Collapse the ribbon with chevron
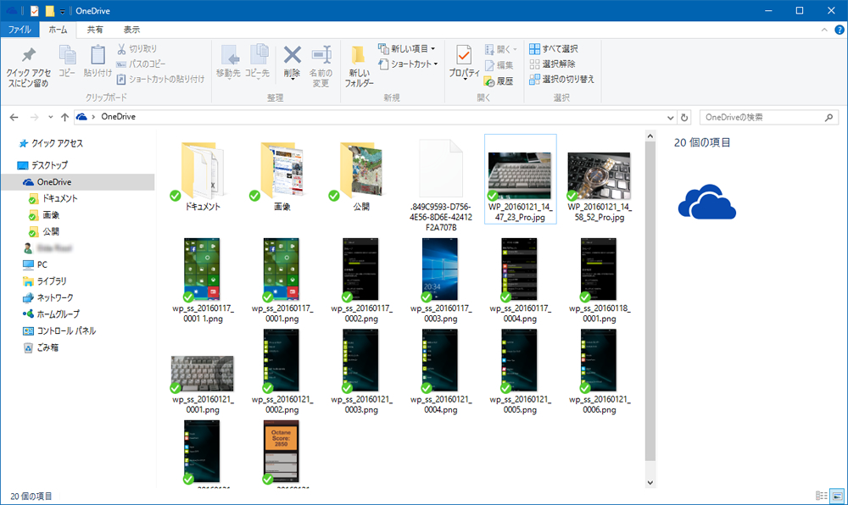This screenshot has height=505, width=848. pyautogui.click(x=824, y=30)
